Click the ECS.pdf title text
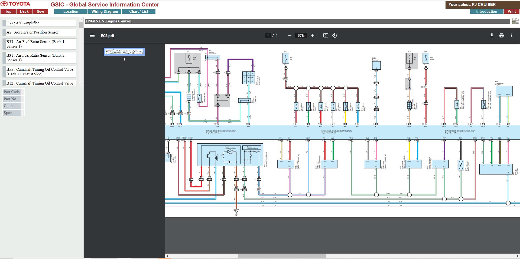The width and height of the screenshot is (520, 259). pos(108,36)
